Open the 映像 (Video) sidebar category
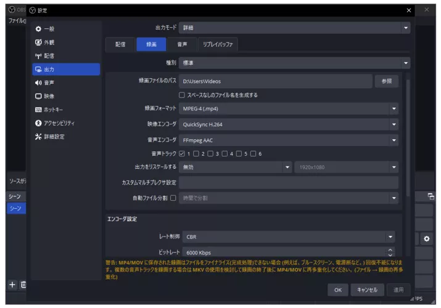441x308 pixels. click(66, 96)
